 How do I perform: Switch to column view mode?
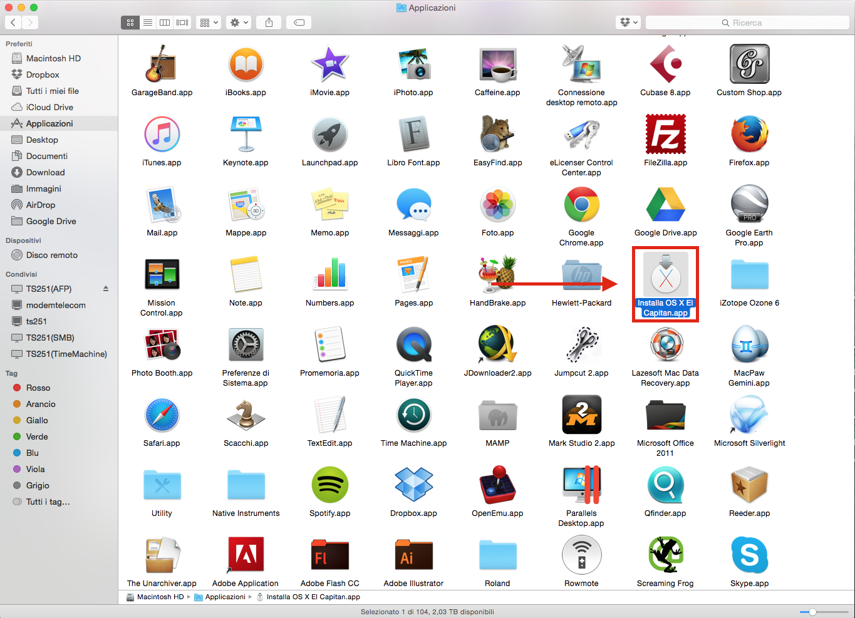(165, 23)
